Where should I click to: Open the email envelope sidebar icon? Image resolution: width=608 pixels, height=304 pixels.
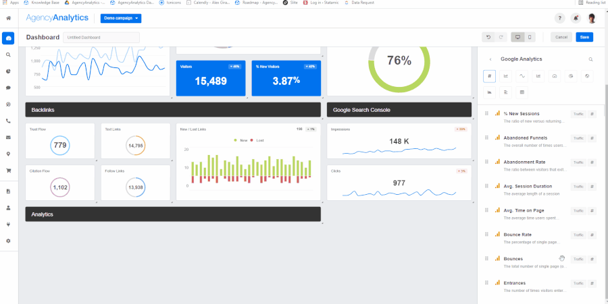(8, 138)
